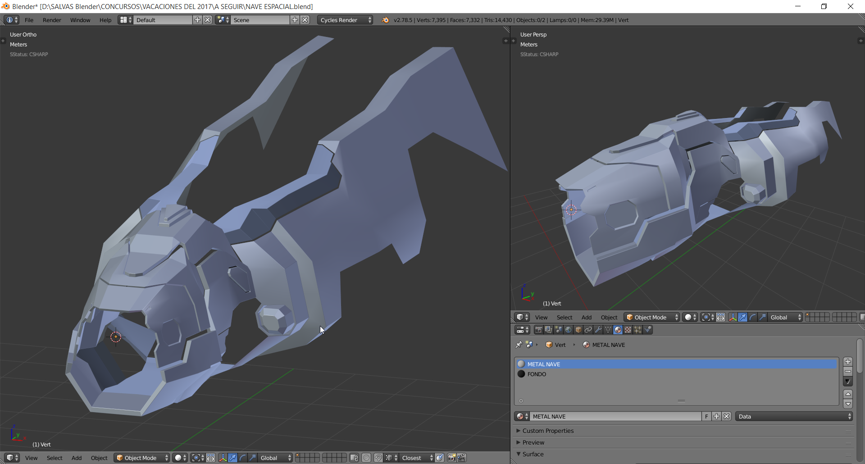Expand the Custom Properties panel

tap(548, 431)
